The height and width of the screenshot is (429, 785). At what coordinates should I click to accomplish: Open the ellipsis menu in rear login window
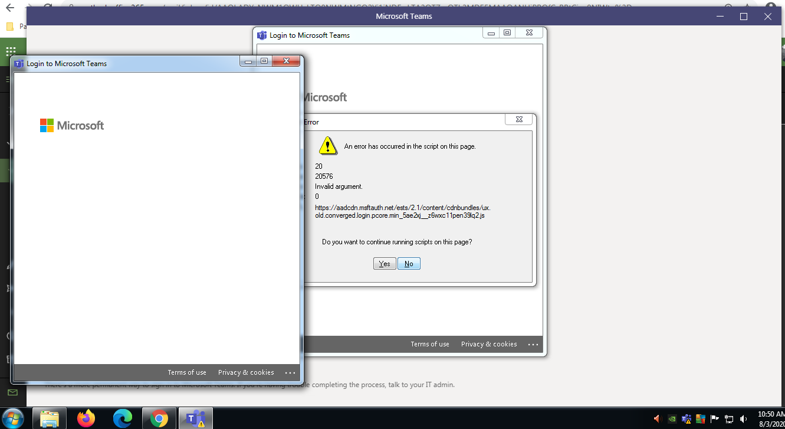click(533, 344)
